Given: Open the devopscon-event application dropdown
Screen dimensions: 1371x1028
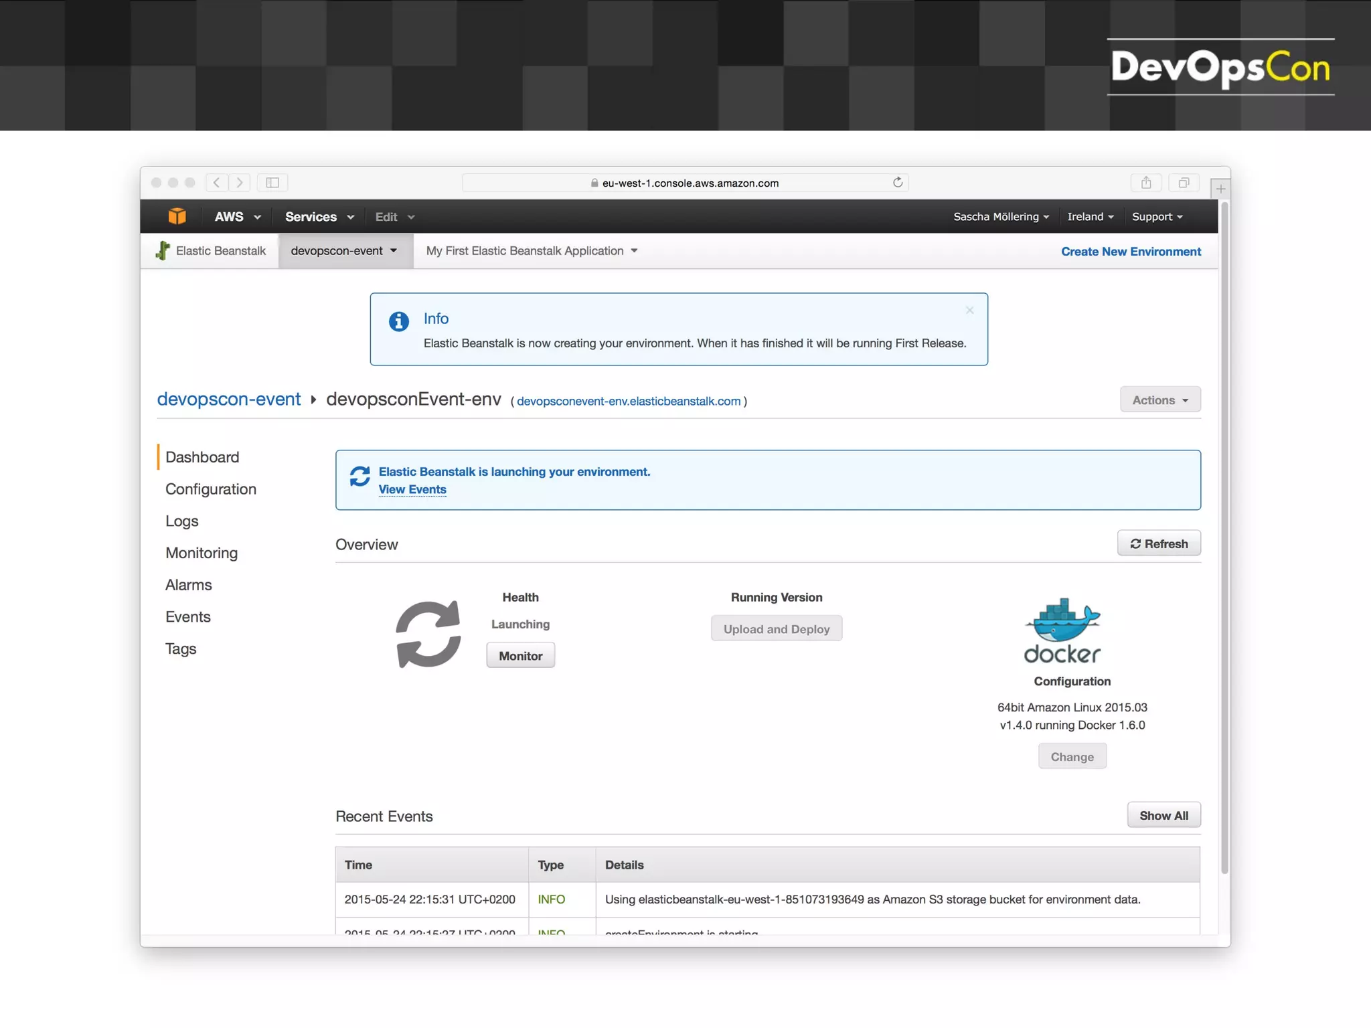Looking at the screenshot, I should tap(344, 251).
